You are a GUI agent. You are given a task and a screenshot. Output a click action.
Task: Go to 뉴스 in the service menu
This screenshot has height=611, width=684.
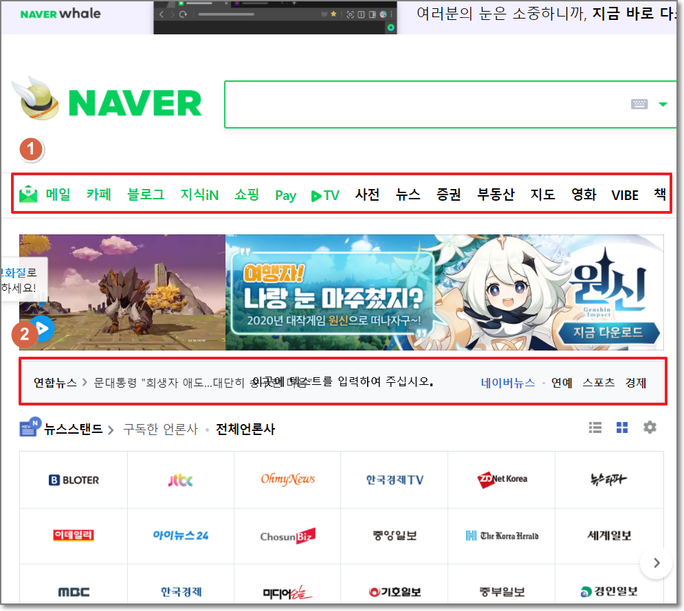tap(408, 195)
